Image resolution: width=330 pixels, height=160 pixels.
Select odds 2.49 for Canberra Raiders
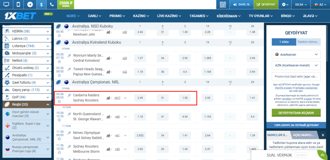pos(140,98)
